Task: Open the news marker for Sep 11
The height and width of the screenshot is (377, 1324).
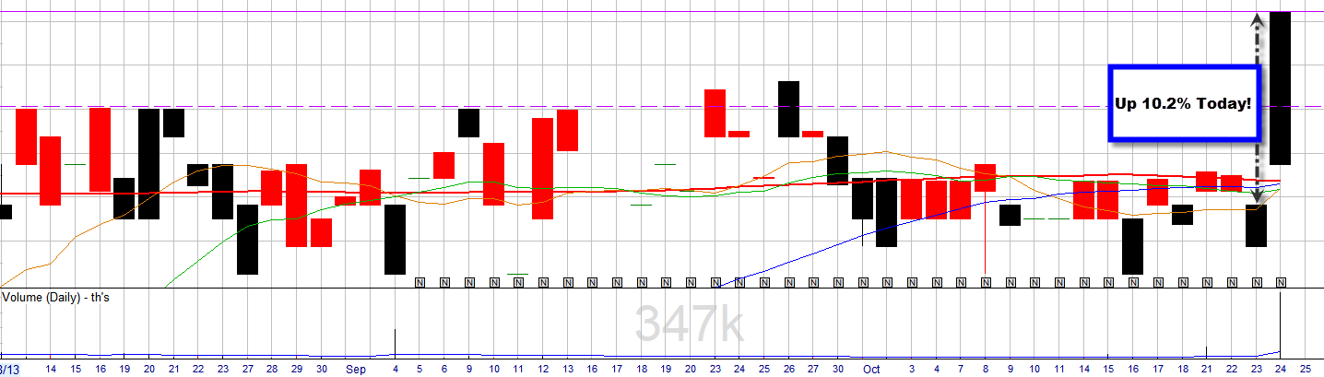Action: point(518,282)
